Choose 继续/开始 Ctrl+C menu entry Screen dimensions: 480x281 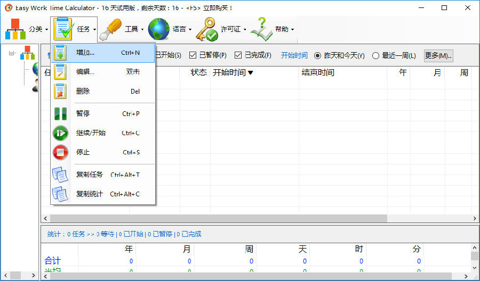103,133
